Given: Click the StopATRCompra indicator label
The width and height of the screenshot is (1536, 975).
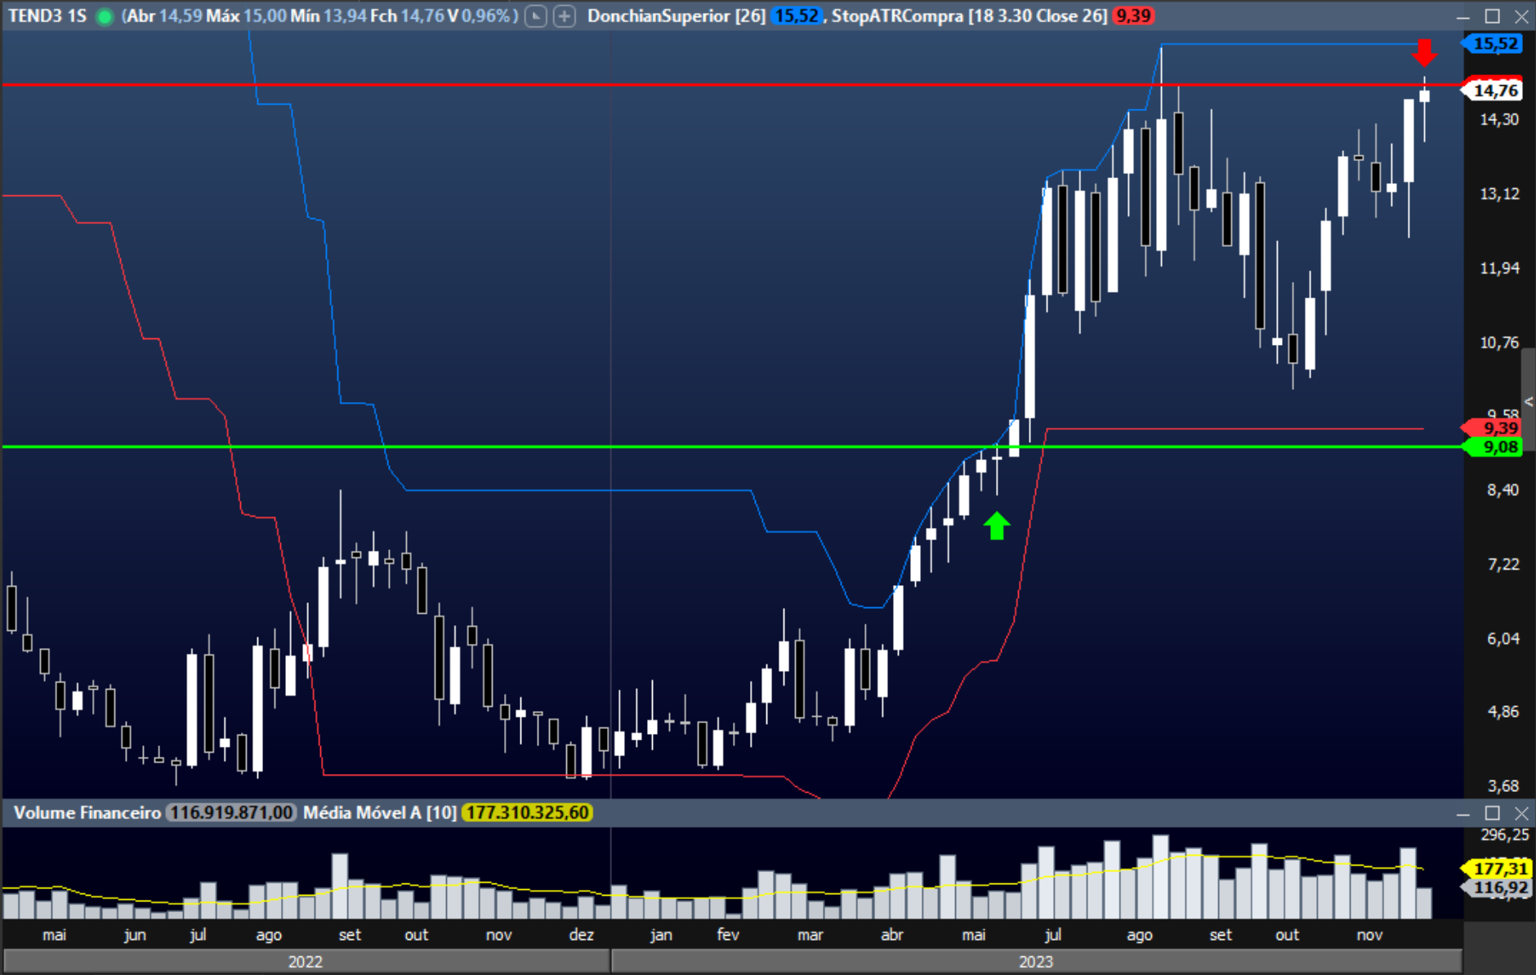Looking at the screenshot, I should [x=969, y=16].
